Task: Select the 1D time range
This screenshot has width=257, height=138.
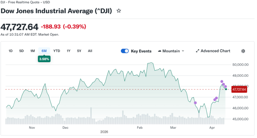Action: [11, 51]
